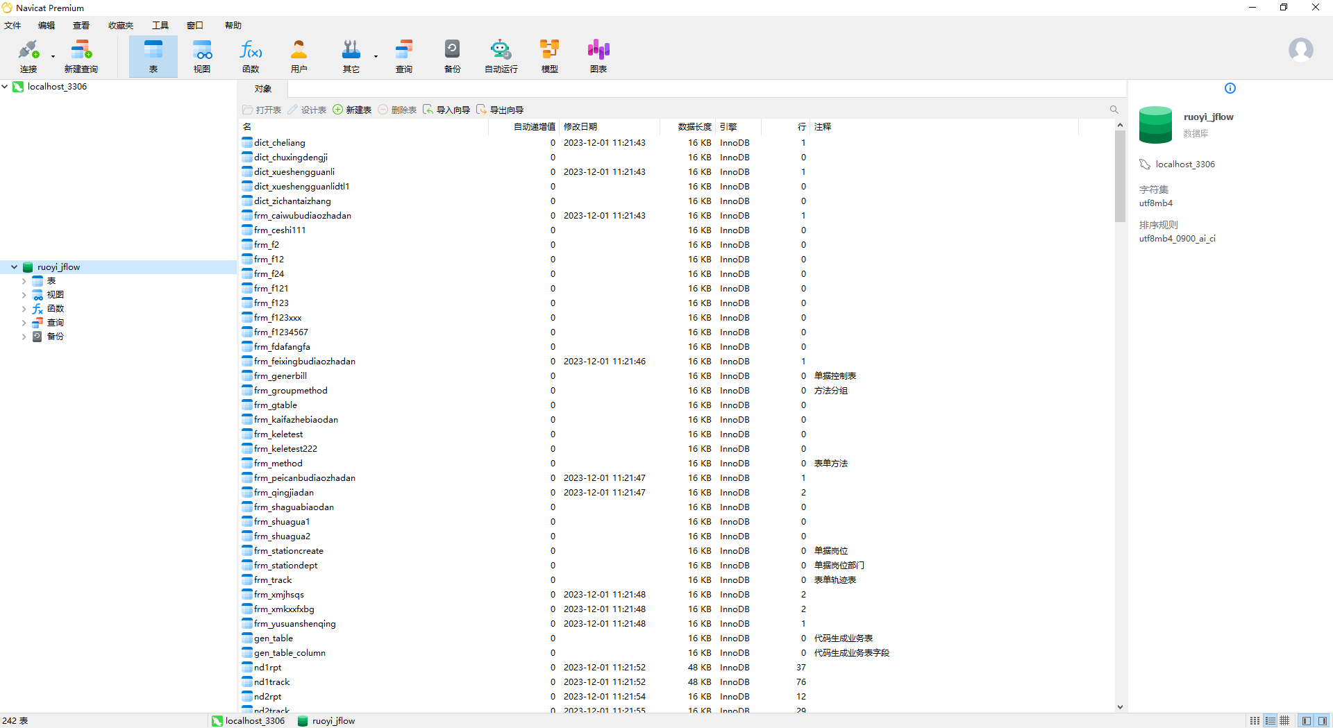The width and height of the screenshot is (1333, 728).
Task: Expand the 表 node under ruoyi_jflow
Action: click(x=24, y=281)
